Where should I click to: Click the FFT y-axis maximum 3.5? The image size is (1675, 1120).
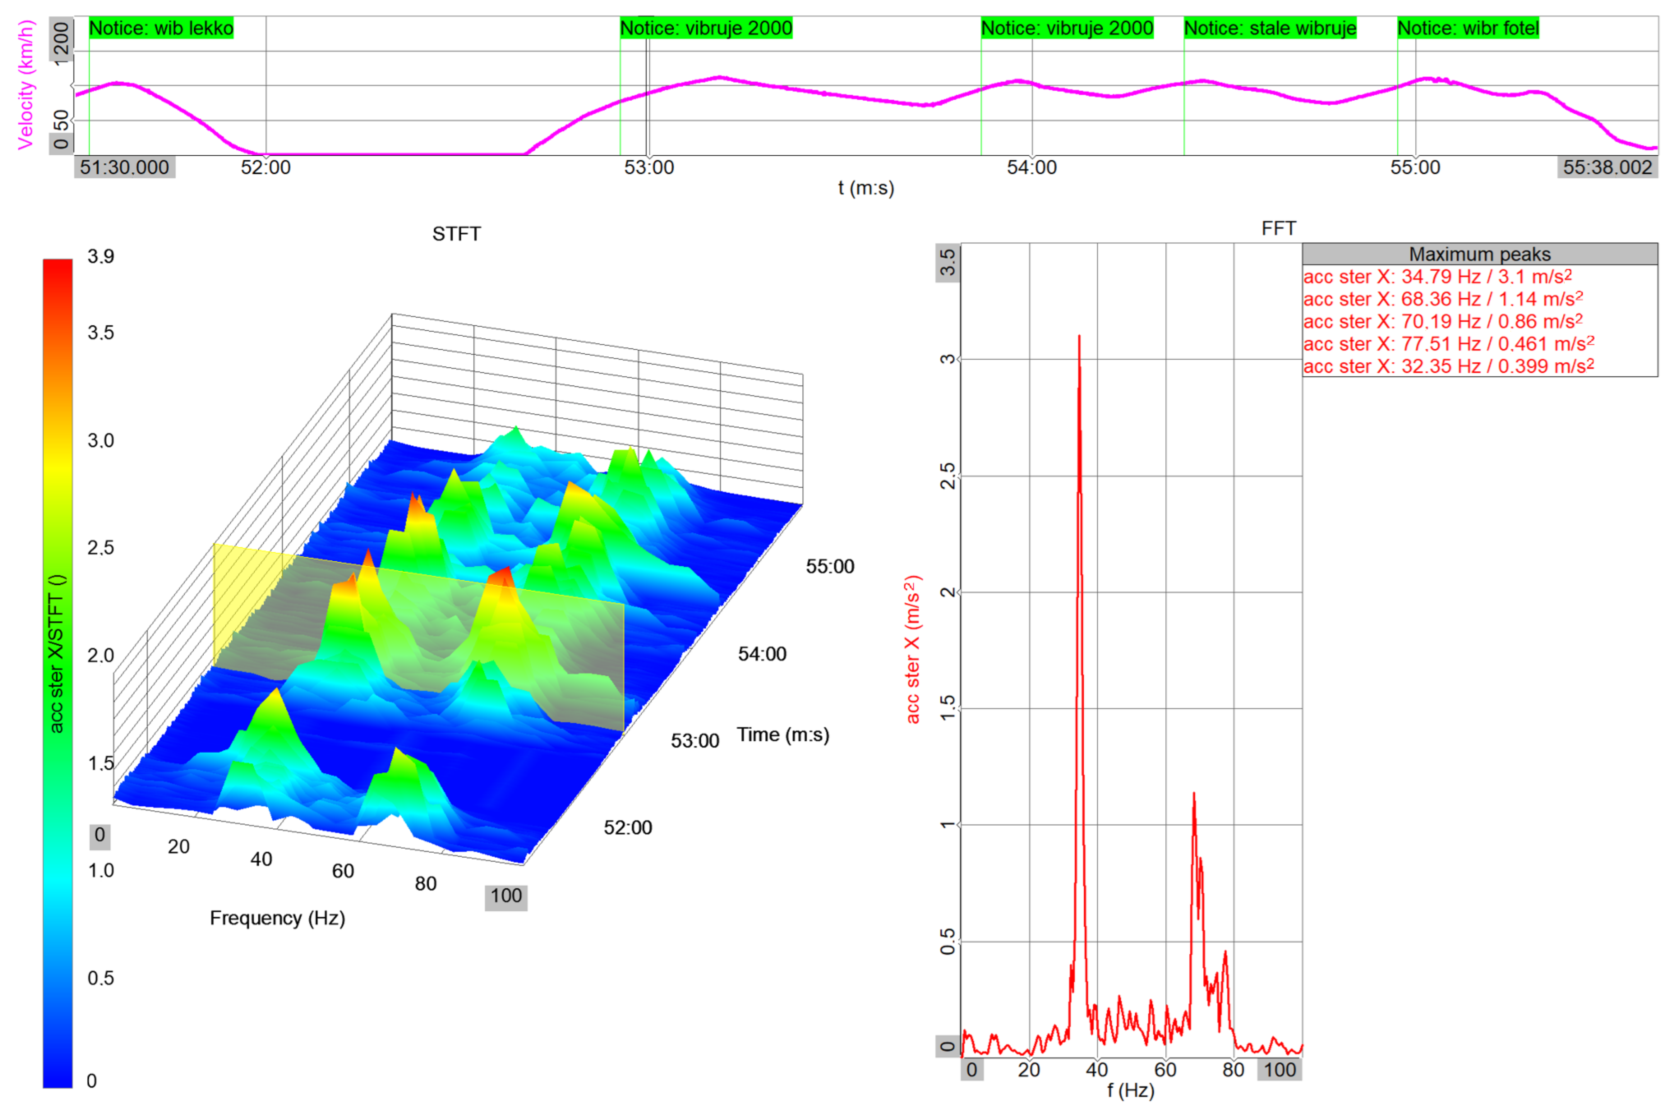pos(947,263)
